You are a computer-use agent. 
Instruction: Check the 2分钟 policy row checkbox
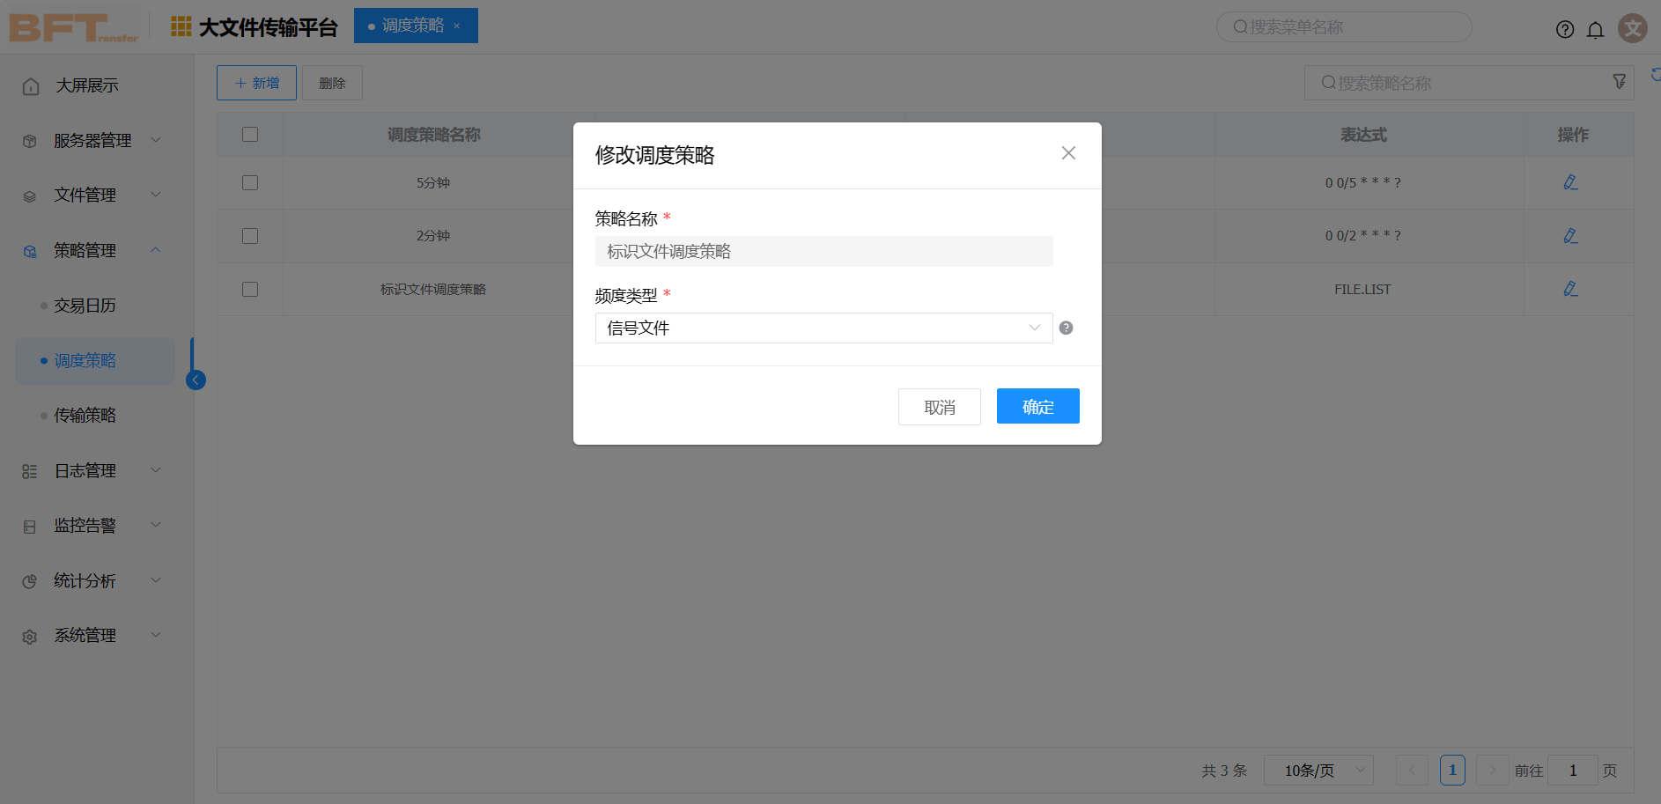[x=250, y=235]
